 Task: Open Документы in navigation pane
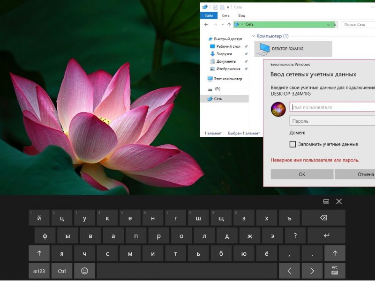[224, 61]
